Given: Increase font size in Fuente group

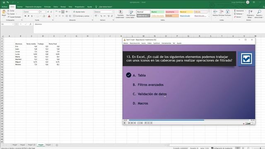Looking at the screenshot, I should (x=48, y=12).
